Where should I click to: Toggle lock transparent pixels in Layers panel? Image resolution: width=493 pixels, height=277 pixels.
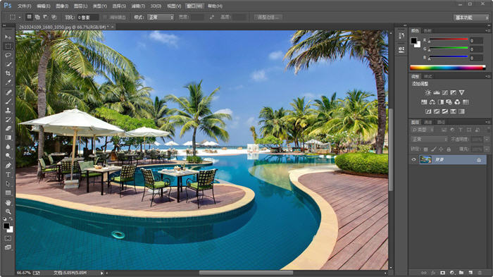point(425,149)
